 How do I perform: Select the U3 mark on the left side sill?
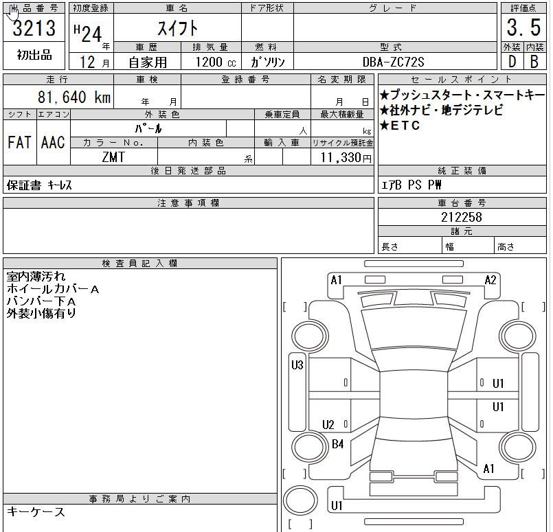pyautogui.click(x=297, y=365)
